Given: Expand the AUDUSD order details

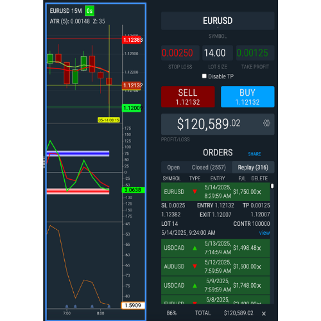Looking at the screenshot, I should [216, 266].
